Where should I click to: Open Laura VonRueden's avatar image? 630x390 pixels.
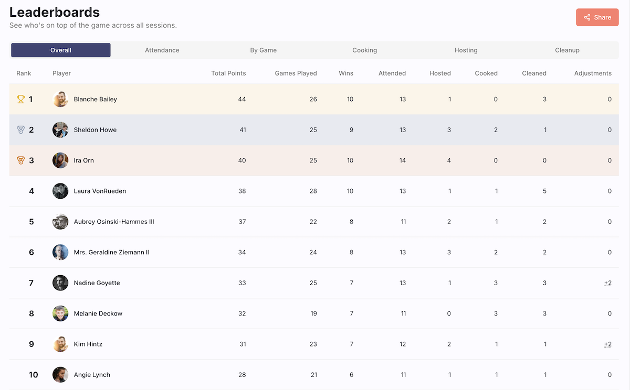click(60, 191)
